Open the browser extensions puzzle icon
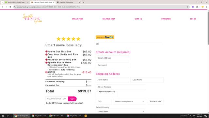209x118 pixels. pos(197,7)
